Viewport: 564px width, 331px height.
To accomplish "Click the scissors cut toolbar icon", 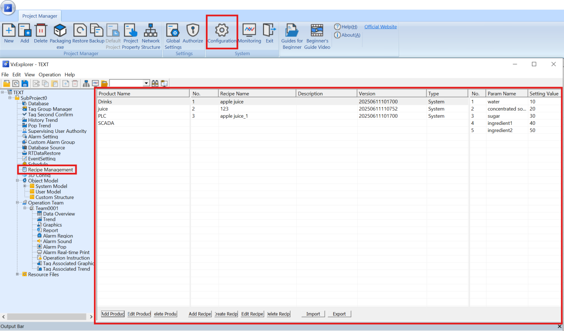I will pyautogui.click(x=37, y=84).
